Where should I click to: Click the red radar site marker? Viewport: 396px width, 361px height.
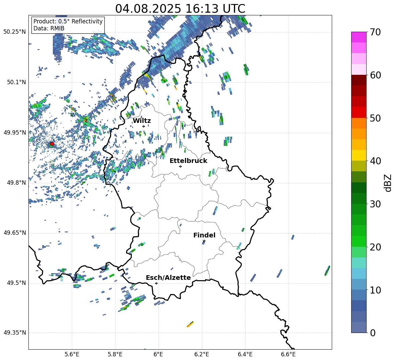pos(52,144)
